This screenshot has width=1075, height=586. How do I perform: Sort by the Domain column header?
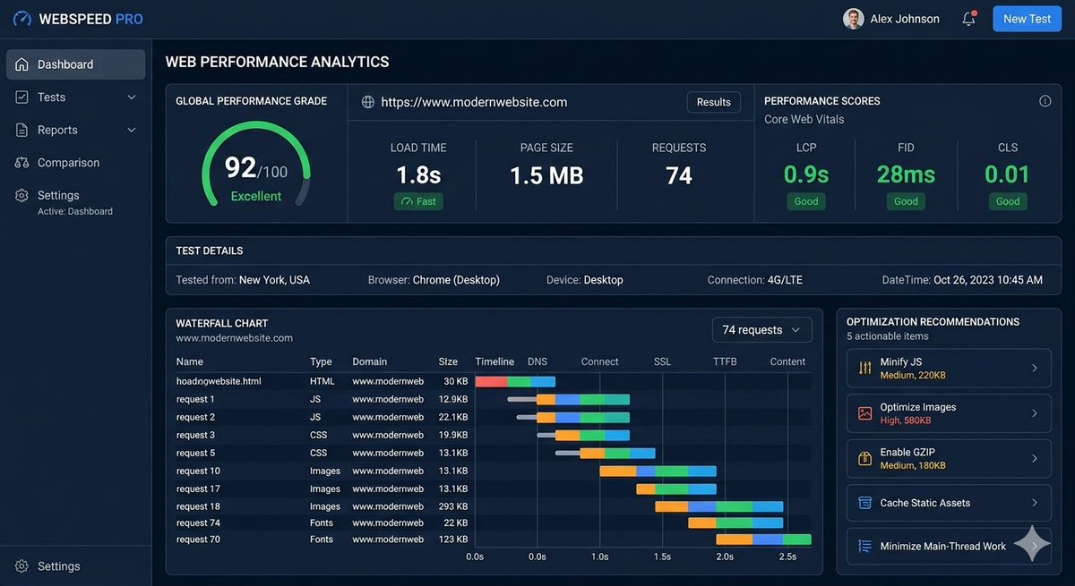[370, 361]
